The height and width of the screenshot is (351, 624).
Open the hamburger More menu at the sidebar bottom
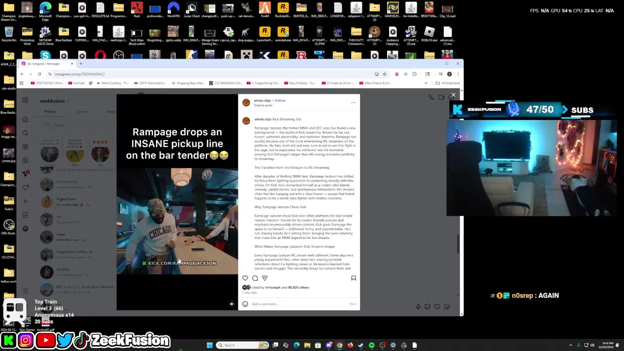tap(25, 291)
